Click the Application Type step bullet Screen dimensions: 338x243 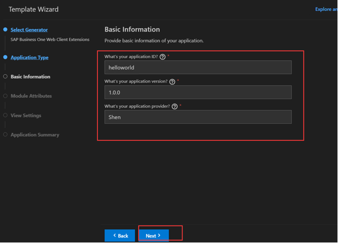point(5,57)
